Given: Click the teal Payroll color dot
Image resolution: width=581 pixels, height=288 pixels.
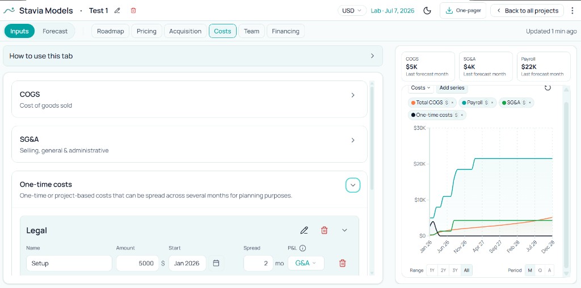Looking at the screenshot, I should click(x=464, y=103).
